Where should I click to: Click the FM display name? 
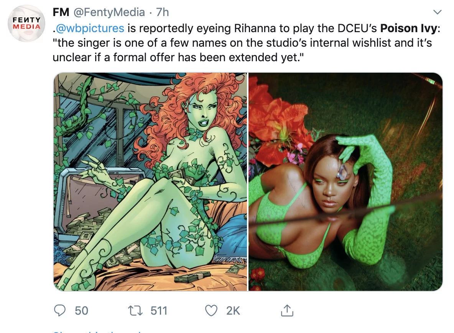click(61, 12)
